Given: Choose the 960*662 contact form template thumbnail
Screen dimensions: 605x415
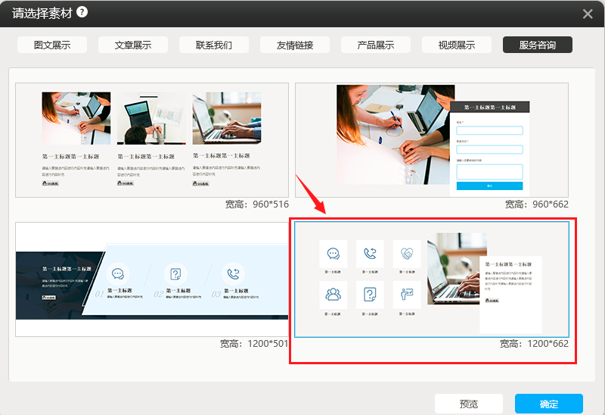Looking at the screenshot, I should [431, 140].
